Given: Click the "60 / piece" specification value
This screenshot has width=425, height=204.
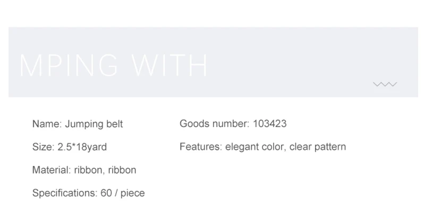Looking at the screenshot, I should tap(123, 193).
